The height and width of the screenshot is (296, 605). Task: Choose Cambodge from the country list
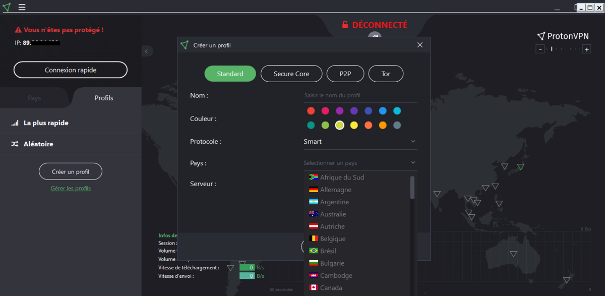click(357, 275)
